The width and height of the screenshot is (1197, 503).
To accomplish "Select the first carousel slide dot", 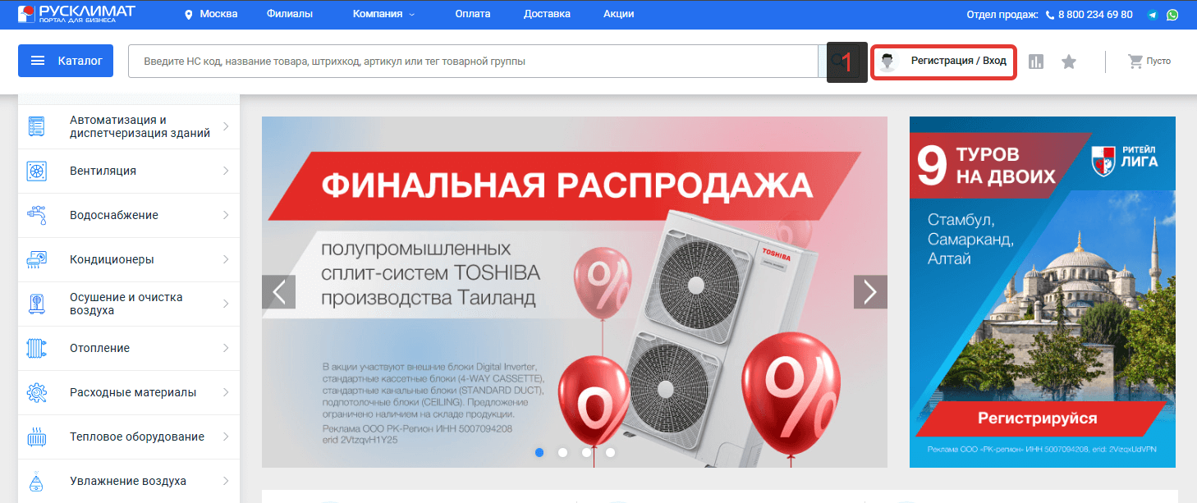I will click(539, 452).
